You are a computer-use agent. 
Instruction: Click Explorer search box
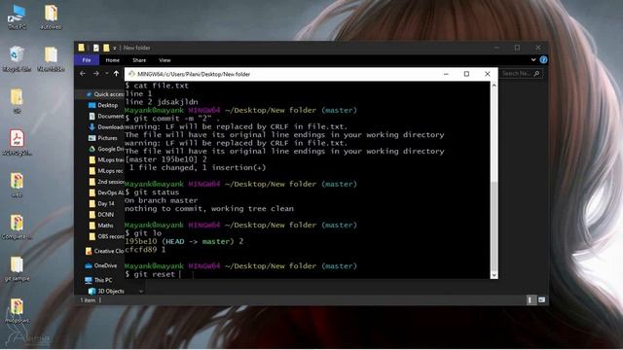[x=521, y=74]
